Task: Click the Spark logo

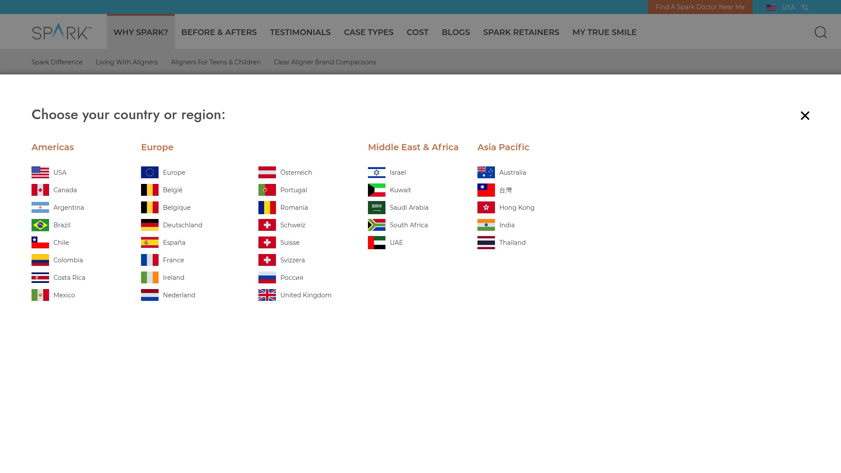Action: tap(62, 32)
